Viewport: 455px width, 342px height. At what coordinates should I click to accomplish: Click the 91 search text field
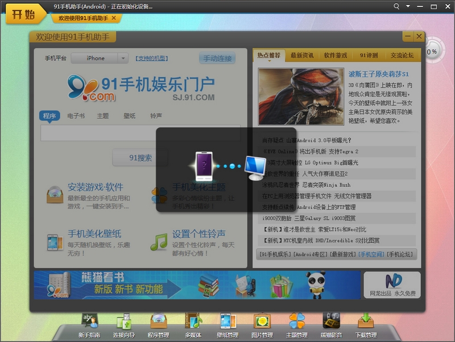point(140,133)
